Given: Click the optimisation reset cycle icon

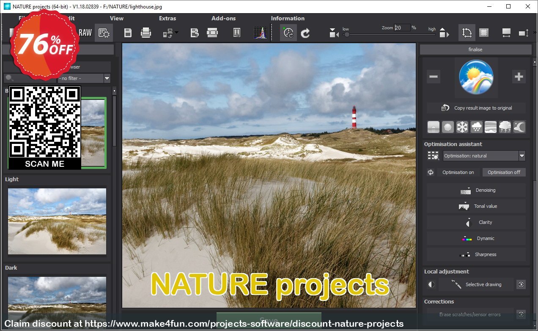Looking at the screenshot, I should (431, 172).
